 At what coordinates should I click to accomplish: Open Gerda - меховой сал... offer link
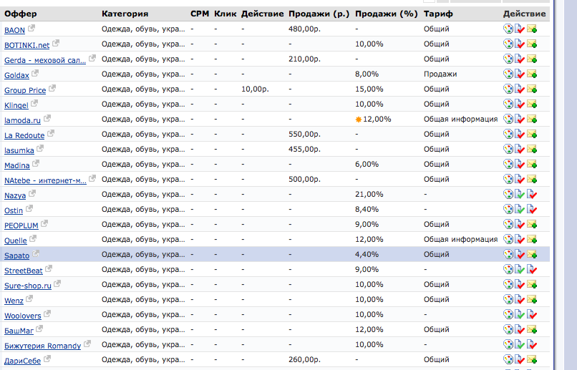[x=45, y=60]
